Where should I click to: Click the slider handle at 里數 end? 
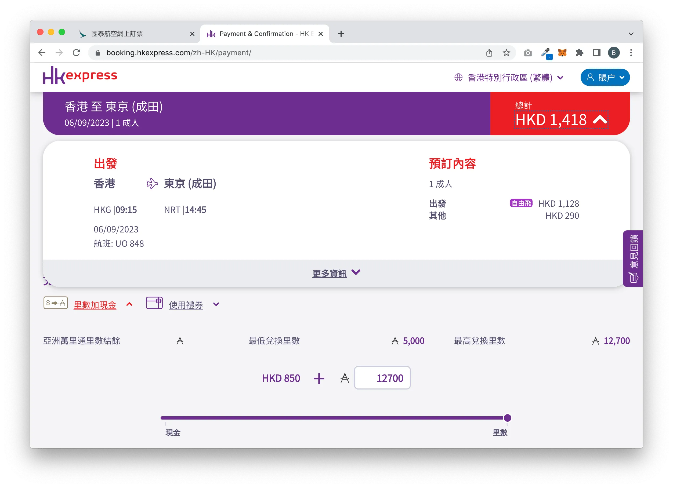point(507,418)
